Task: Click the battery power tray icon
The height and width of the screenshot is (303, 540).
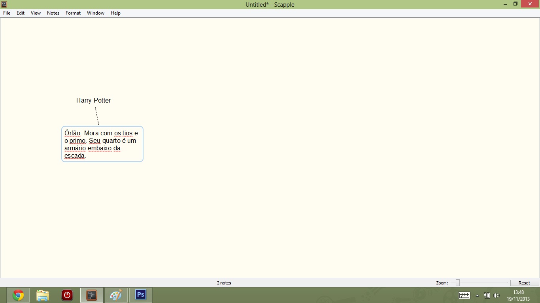Action: (x=487, y=296)
